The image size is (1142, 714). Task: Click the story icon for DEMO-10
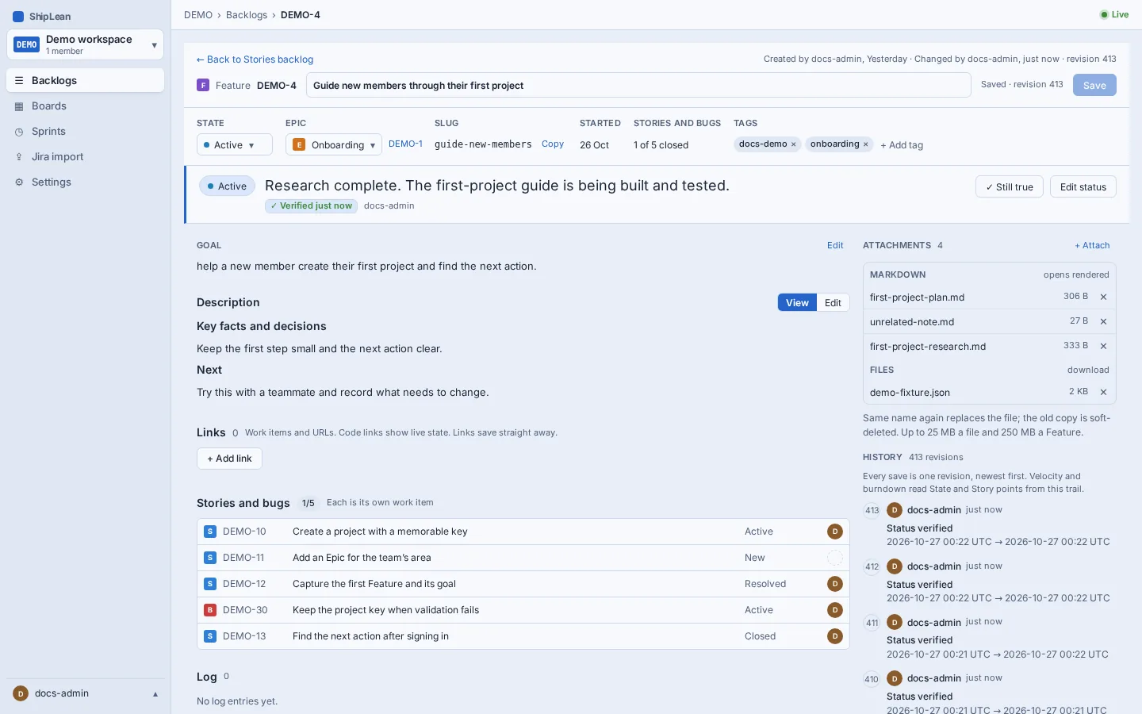pos(210,532)
